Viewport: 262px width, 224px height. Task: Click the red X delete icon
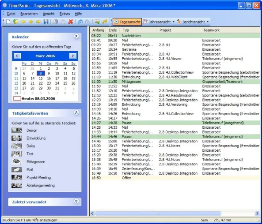point(71,22)
